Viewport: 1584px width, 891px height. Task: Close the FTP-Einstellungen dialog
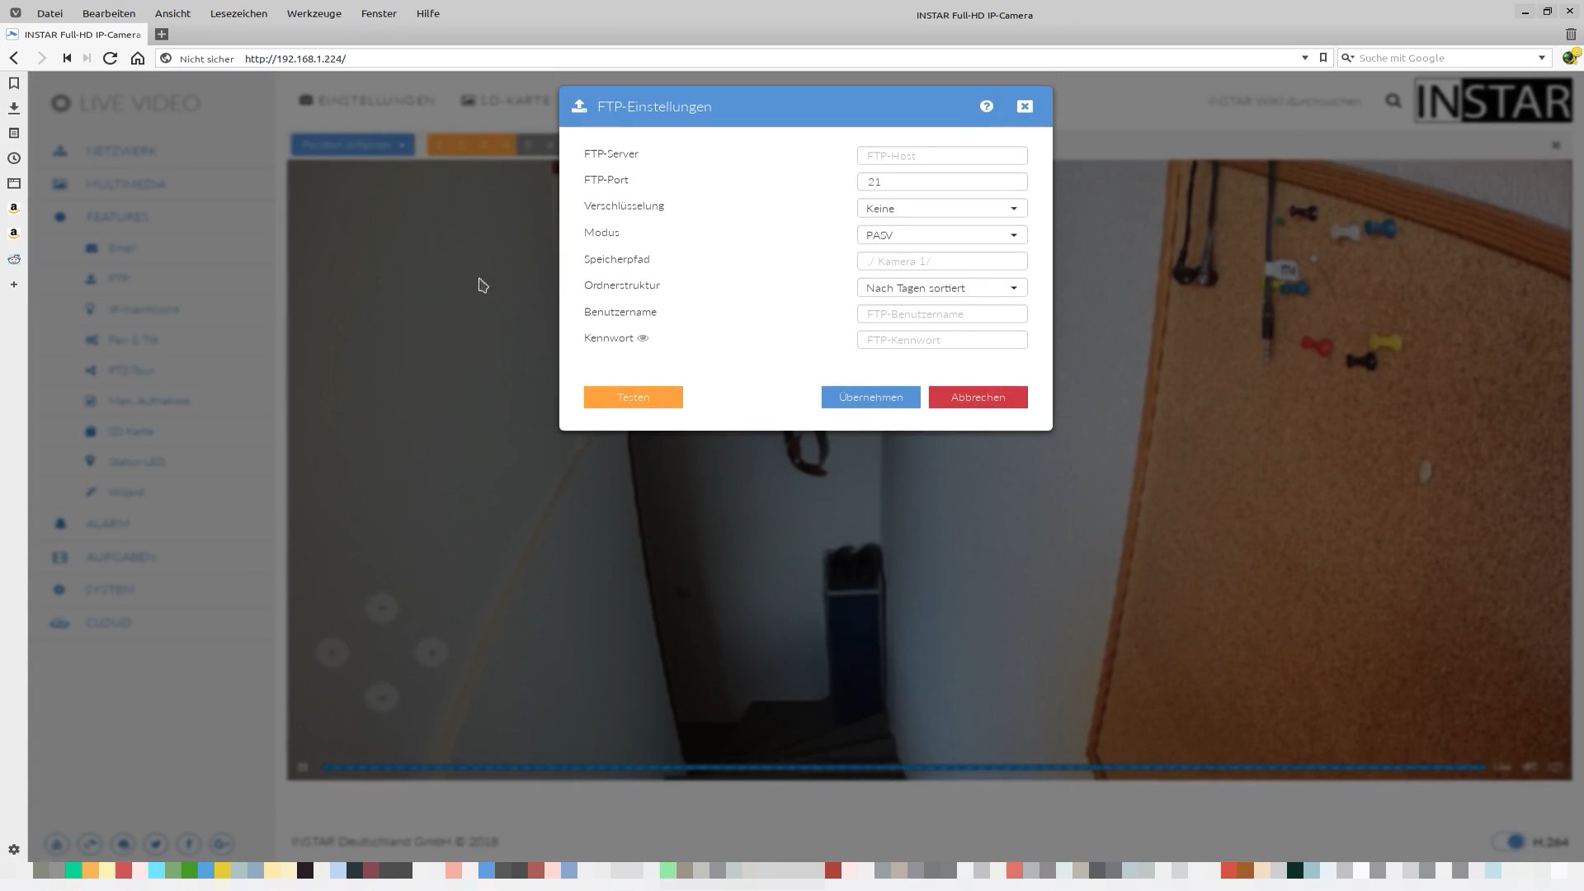pos(1025,106)
